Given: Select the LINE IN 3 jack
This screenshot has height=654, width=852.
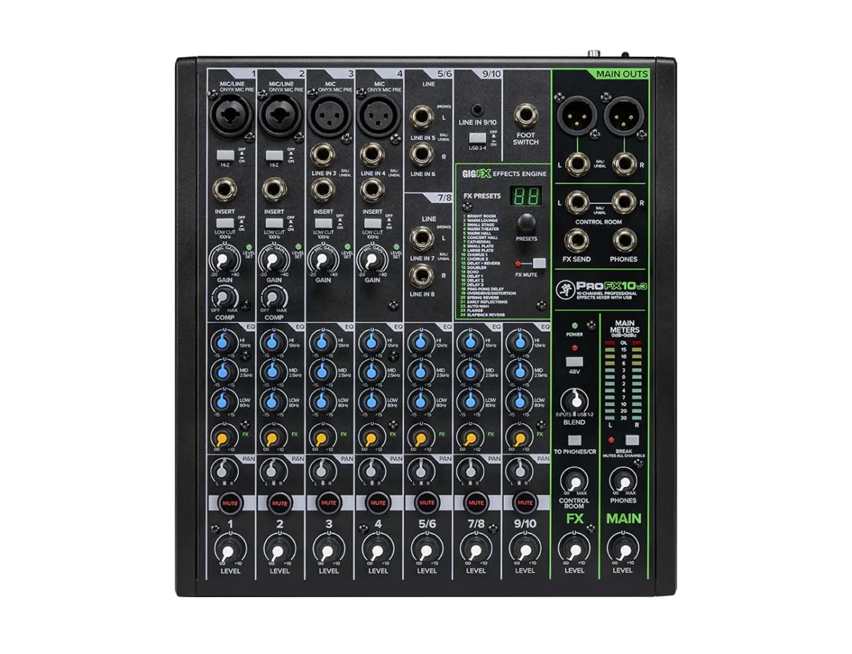Looking at the screenshot, I should [323, 154].
